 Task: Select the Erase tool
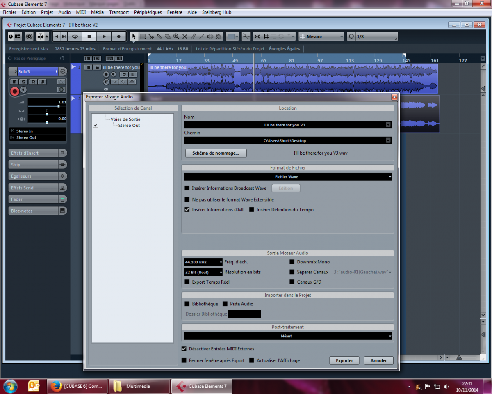168,37
